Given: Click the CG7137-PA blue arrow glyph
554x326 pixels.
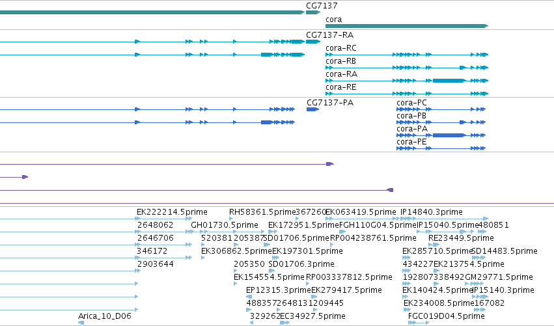Looking at the screenshot, I should 312,109.
